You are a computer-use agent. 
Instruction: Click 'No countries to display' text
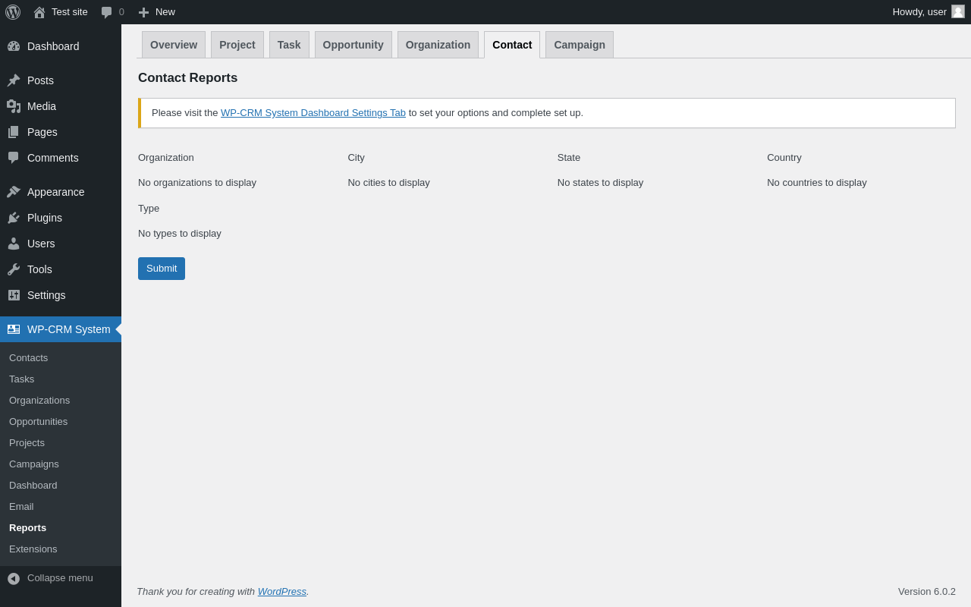click(x=816, y=183)
